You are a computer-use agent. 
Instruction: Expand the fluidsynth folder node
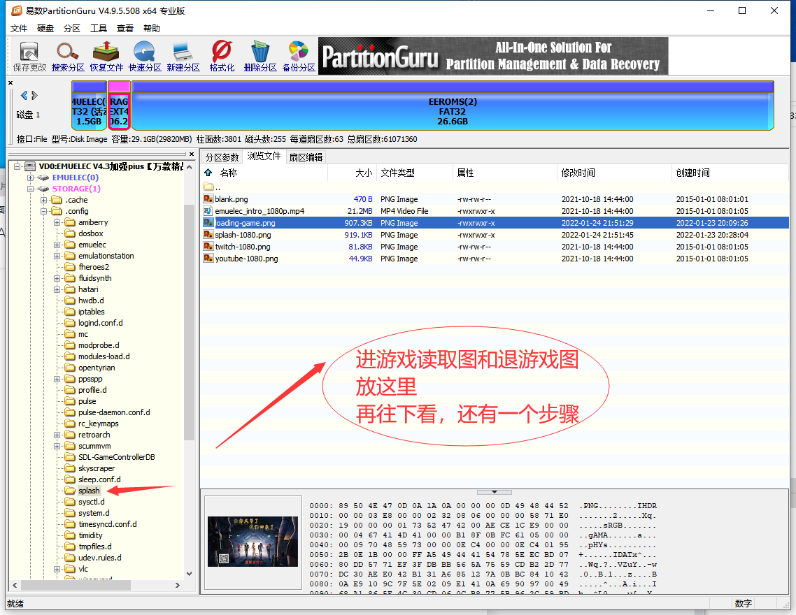57,278
